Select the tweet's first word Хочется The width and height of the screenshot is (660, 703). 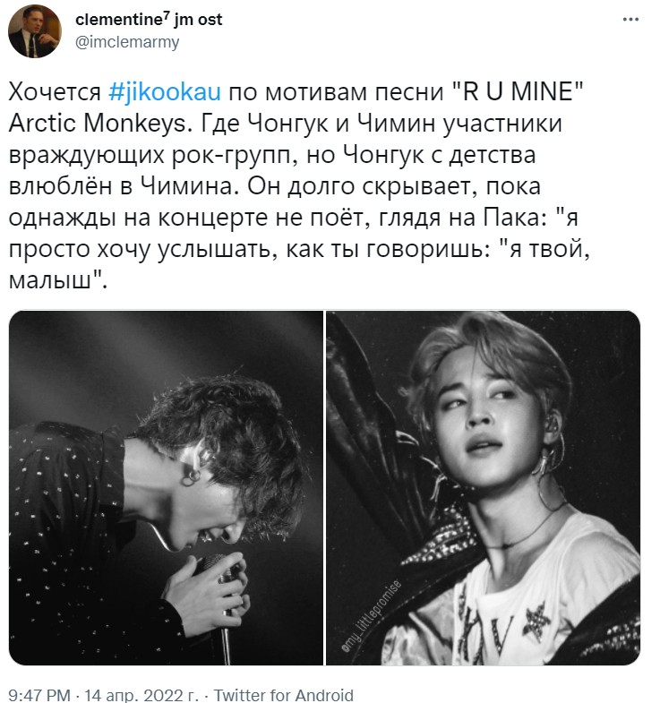tap(55, 92)
